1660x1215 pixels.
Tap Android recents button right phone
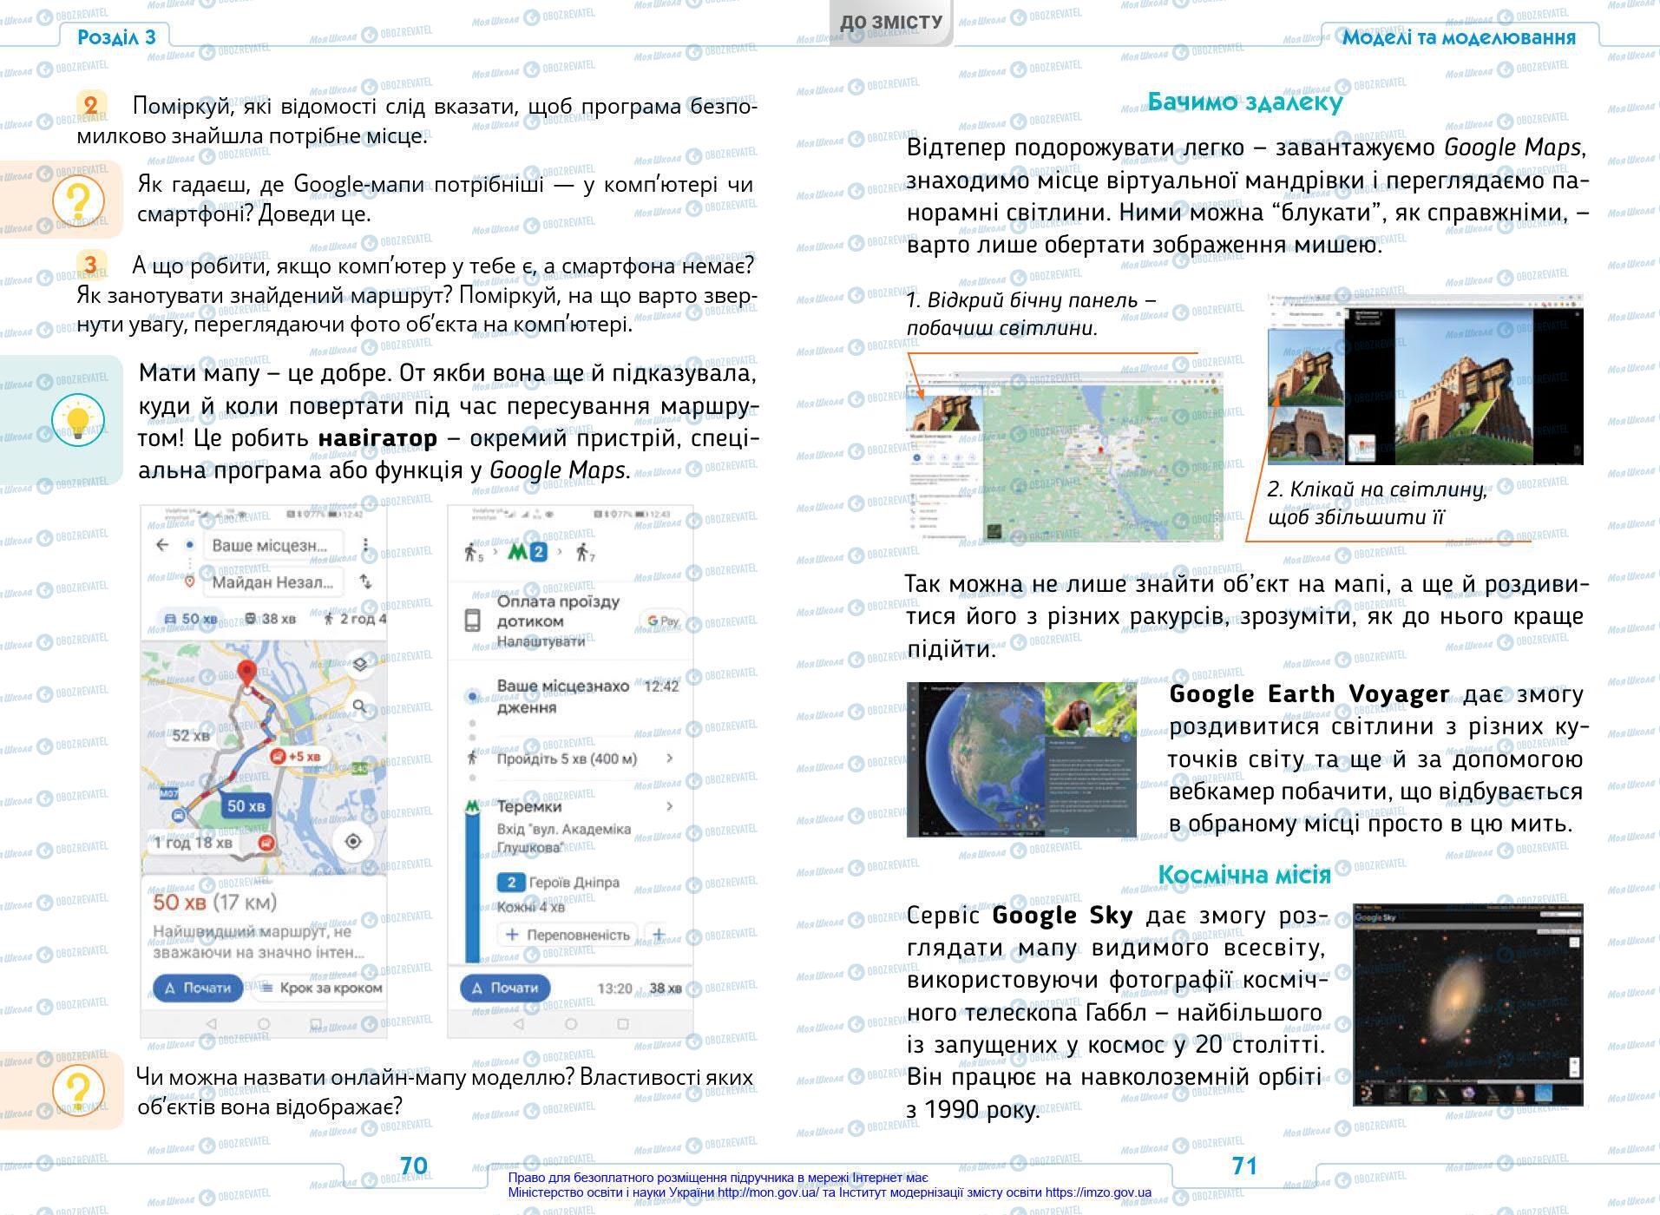[x=623, y=1024]
